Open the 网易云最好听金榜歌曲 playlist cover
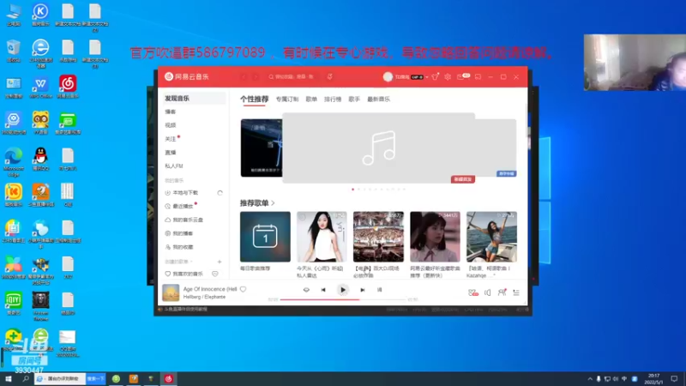 [x=435, y=237]
